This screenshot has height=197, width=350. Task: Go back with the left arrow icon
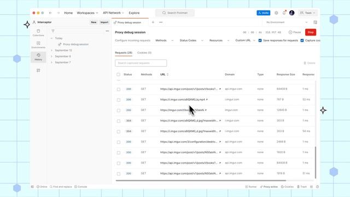(50, 13)
